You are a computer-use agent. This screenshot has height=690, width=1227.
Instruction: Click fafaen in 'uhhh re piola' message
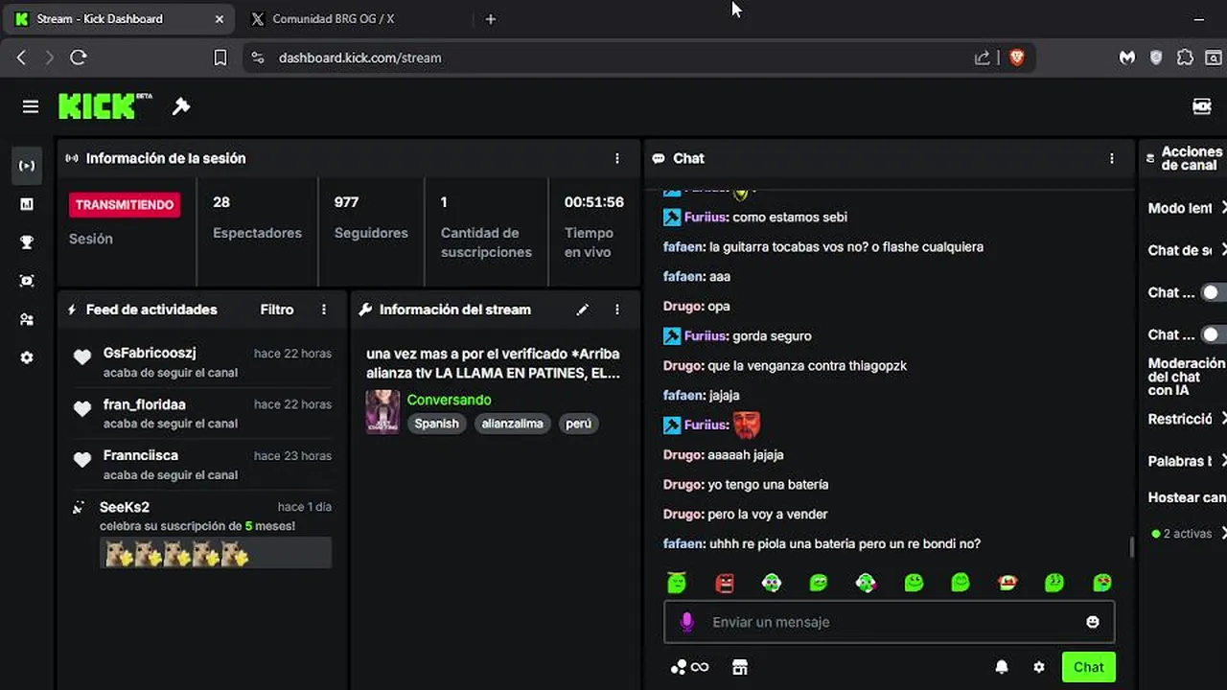click(683, 544)
